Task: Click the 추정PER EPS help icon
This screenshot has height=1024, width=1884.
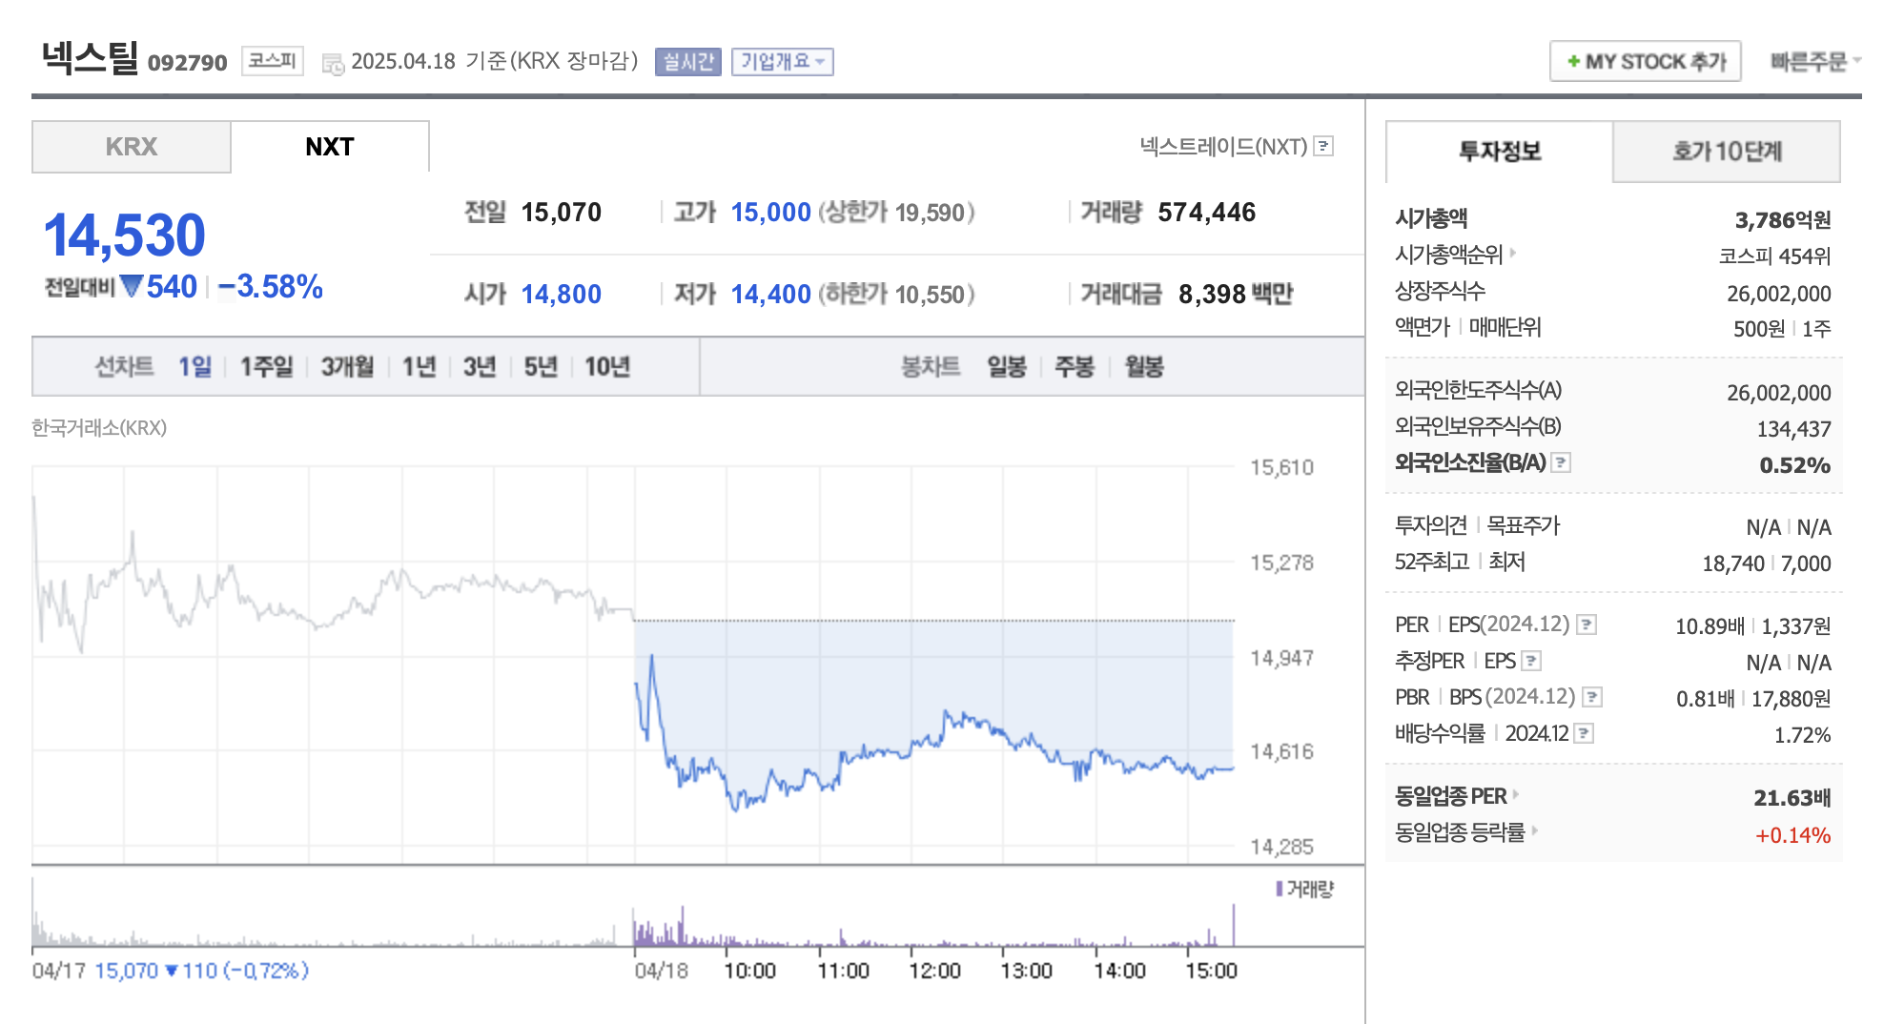Action: coord(1532,661)
